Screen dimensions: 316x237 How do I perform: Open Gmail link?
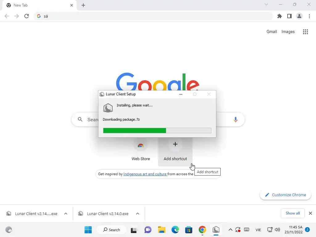(272, 32)
